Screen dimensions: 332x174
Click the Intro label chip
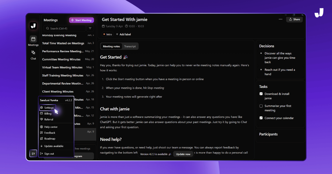pyautogui.click(x=107, y=34)
